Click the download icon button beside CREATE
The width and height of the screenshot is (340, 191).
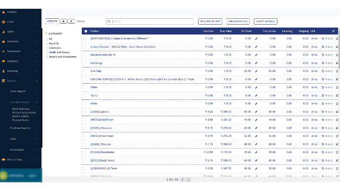pos(63,21)
